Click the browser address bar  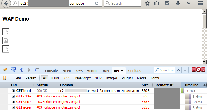point(55,3)
